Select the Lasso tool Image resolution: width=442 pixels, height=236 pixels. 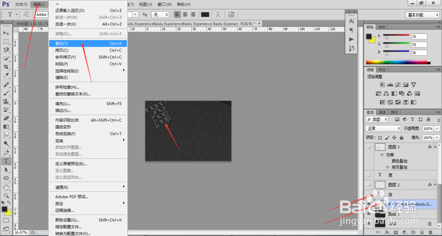(x=6, y=50)
